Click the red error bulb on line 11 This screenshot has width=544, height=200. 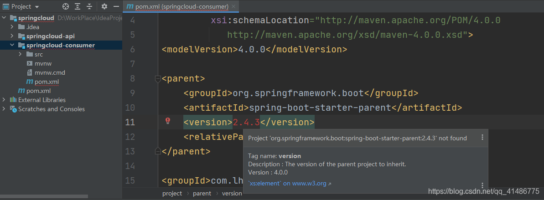(167, 121)
